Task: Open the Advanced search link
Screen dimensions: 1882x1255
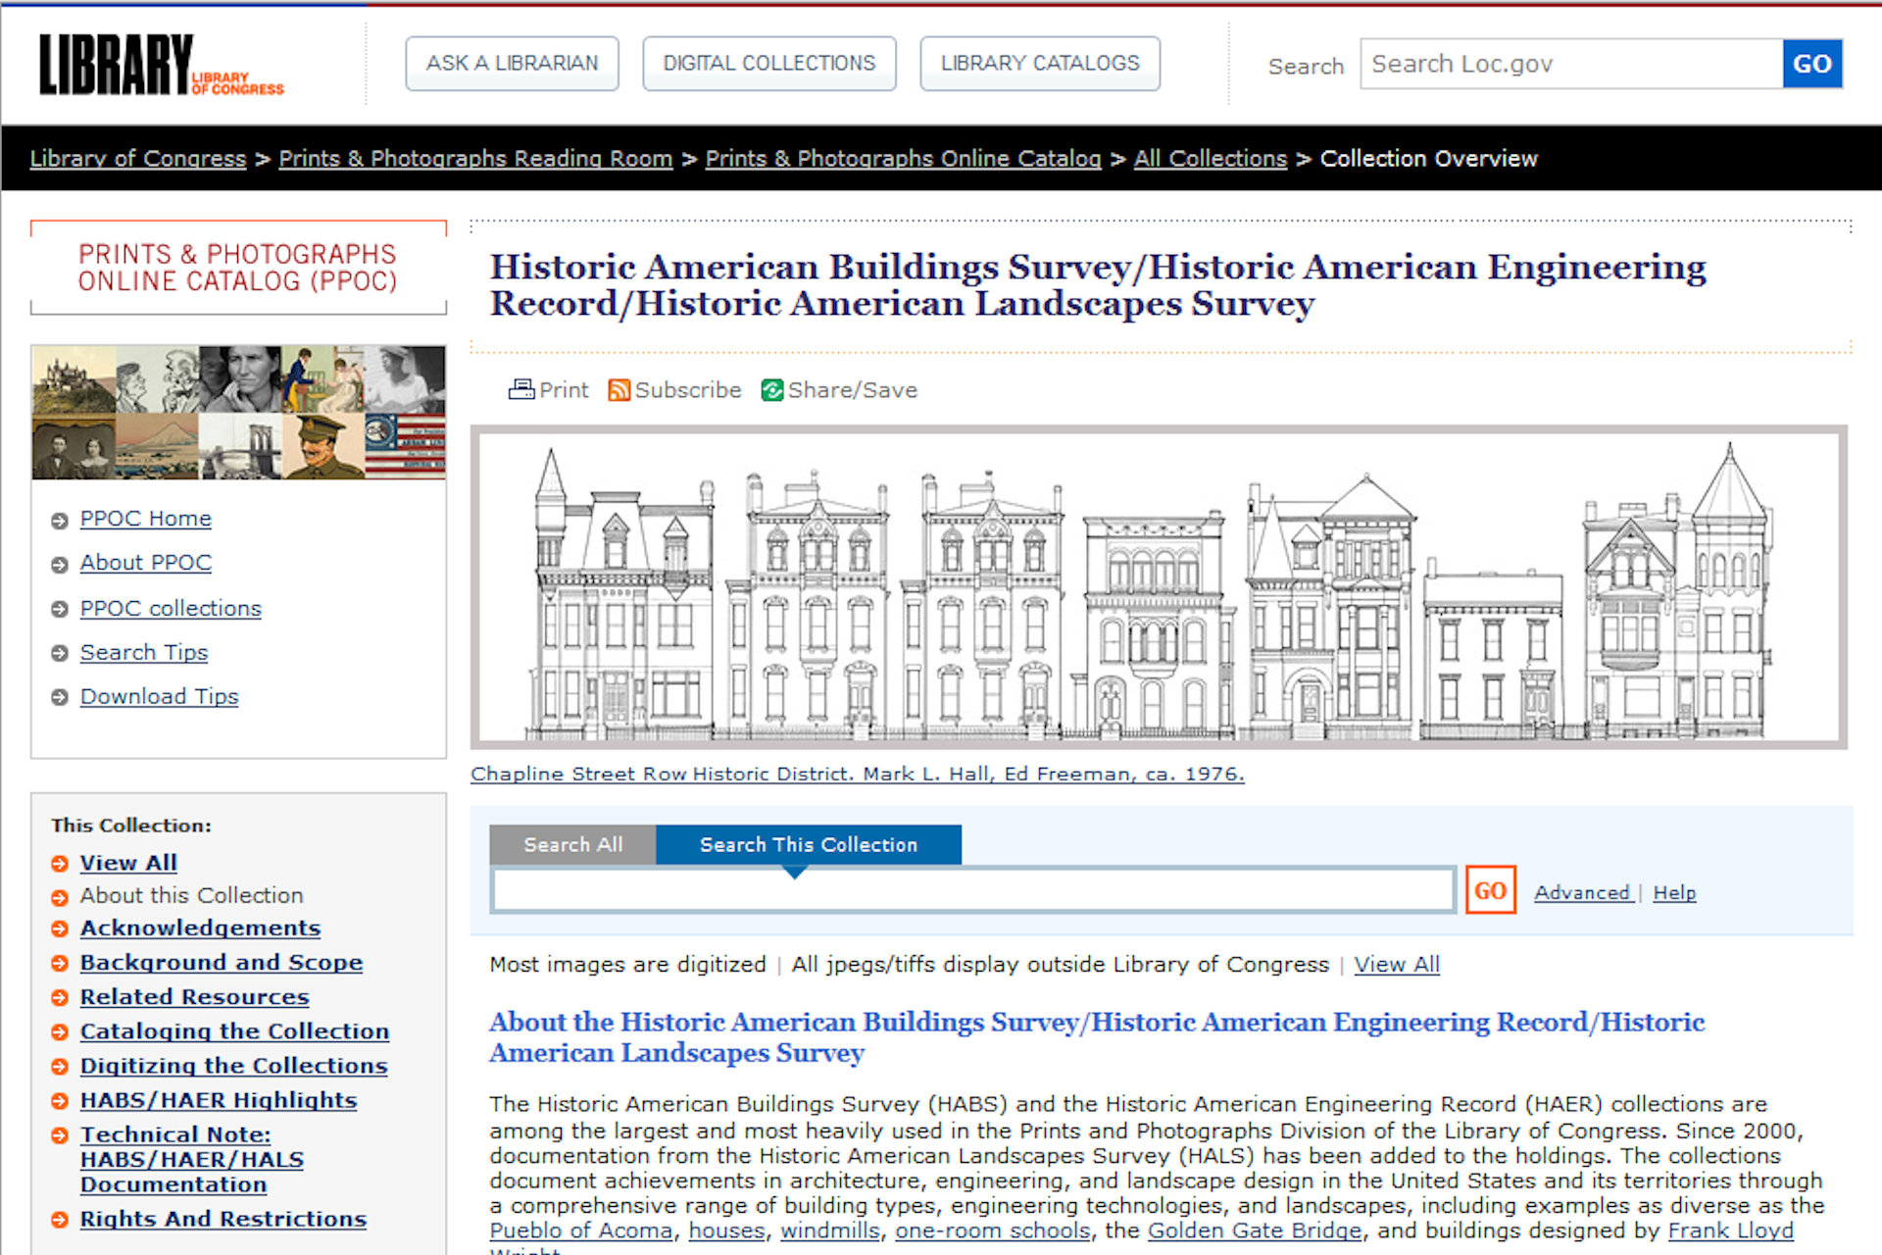Action: point(1582,892)
